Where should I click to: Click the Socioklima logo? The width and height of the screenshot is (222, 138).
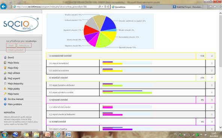tap(21, 24)
